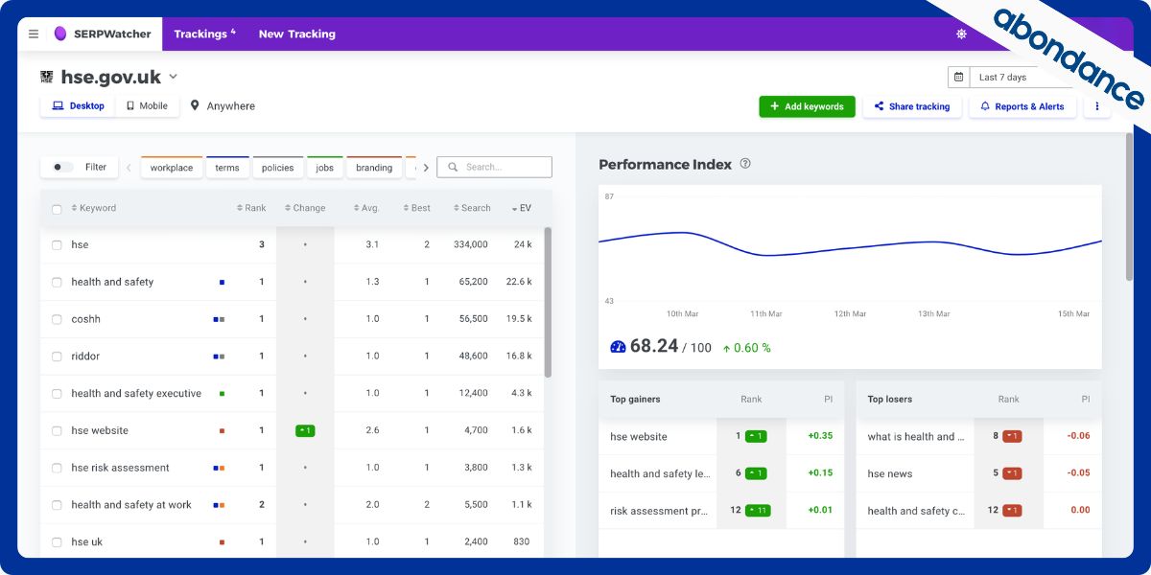Screen dimensions: 1151x575
Task: Check the health and safety at work checkbox
Action: tap(57, 505)
